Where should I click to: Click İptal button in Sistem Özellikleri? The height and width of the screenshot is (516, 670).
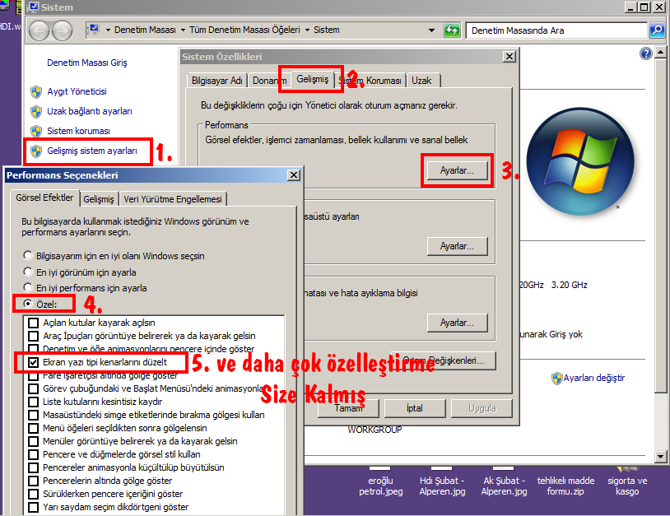[x=415, y=408]
